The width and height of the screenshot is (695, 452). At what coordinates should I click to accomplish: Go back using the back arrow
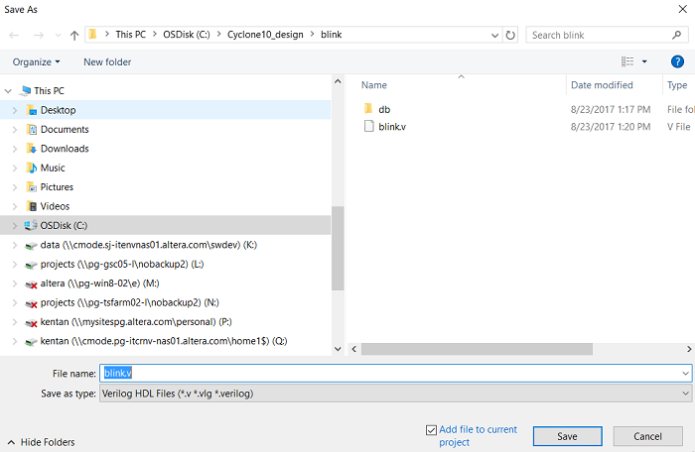tap(14, 35)
